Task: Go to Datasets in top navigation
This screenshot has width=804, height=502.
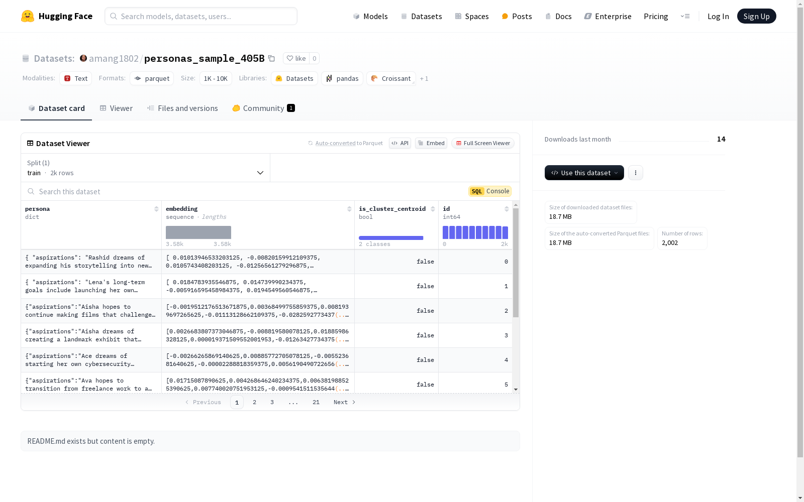Action: [421, 16]
